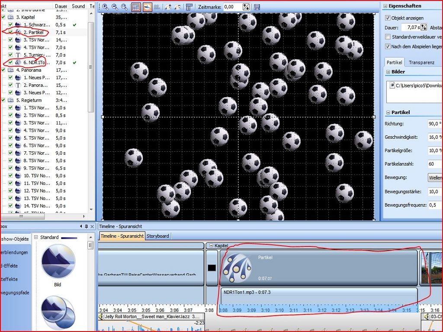Toggle the grid display icon in toolbar
This screenshot has height=332, width=443.
tap(136, 7)
